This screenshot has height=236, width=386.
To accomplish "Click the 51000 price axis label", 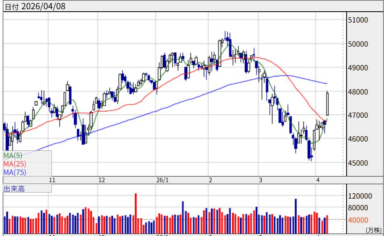I will pyautogui.click(x=358, y=20).
